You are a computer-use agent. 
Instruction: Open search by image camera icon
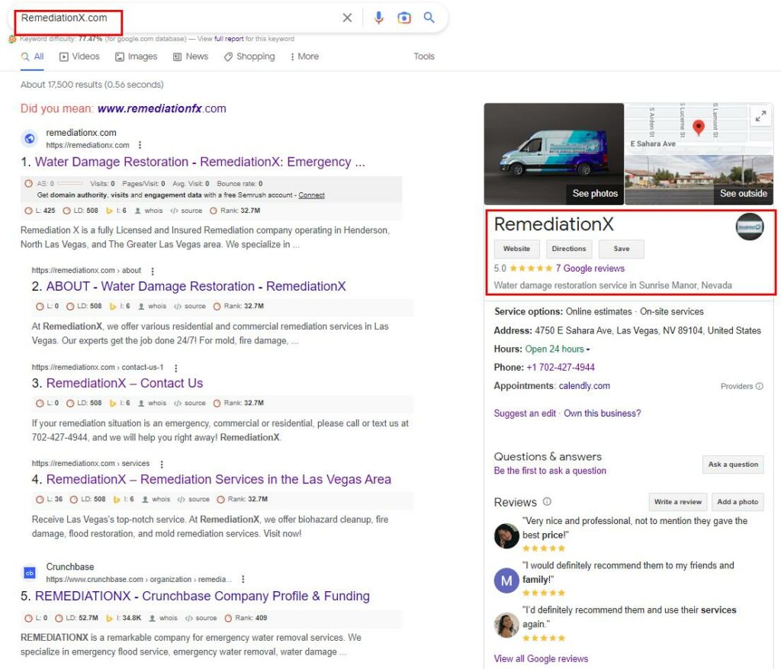[404, 18]
